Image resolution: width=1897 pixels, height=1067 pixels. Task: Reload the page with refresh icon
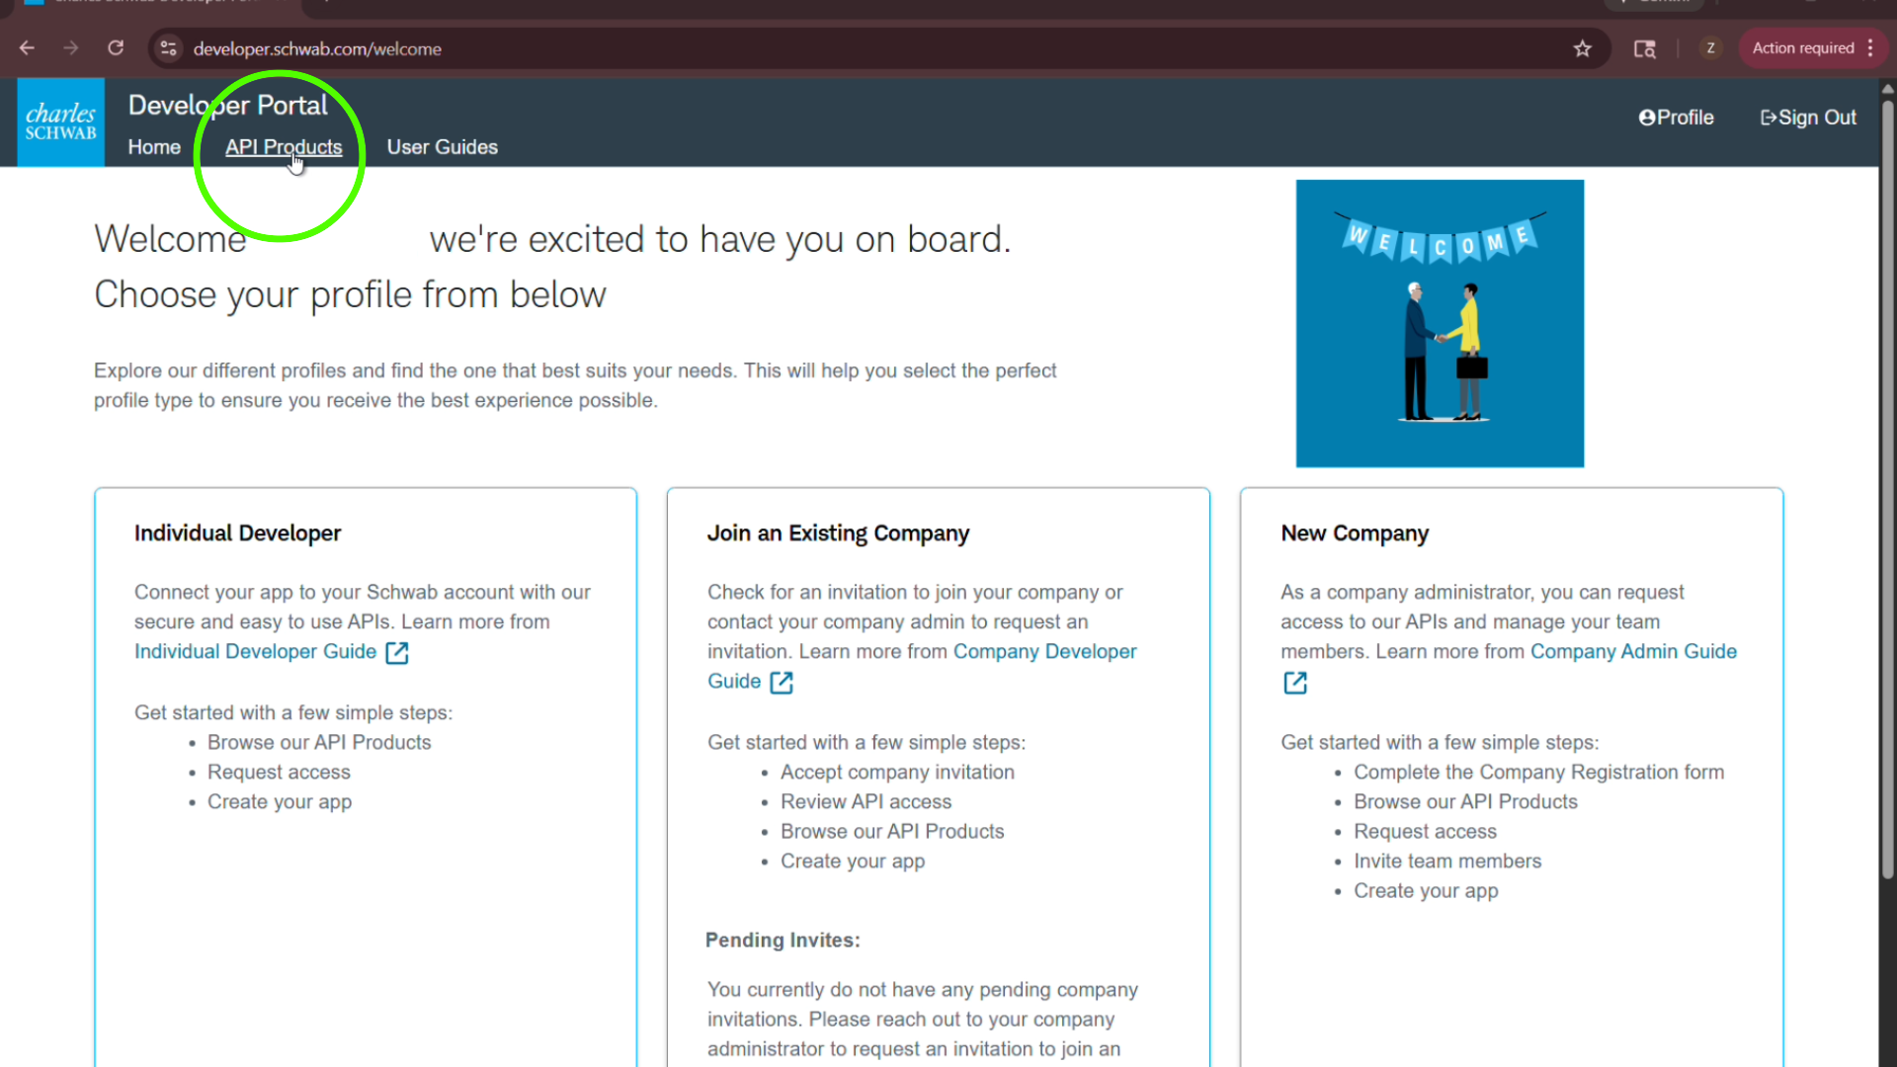pyautogui.click(x=116, y=48)
